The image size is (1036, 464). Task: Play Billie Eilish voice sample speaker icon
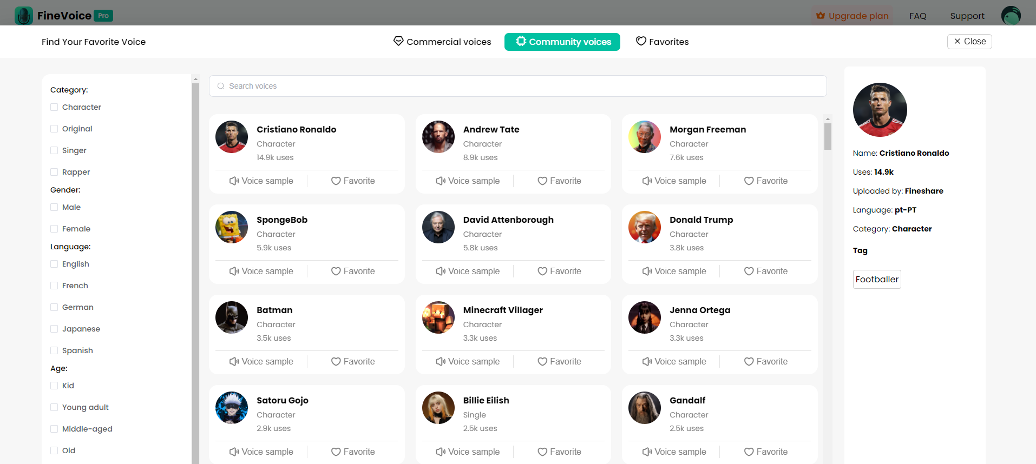coord(441,452)
